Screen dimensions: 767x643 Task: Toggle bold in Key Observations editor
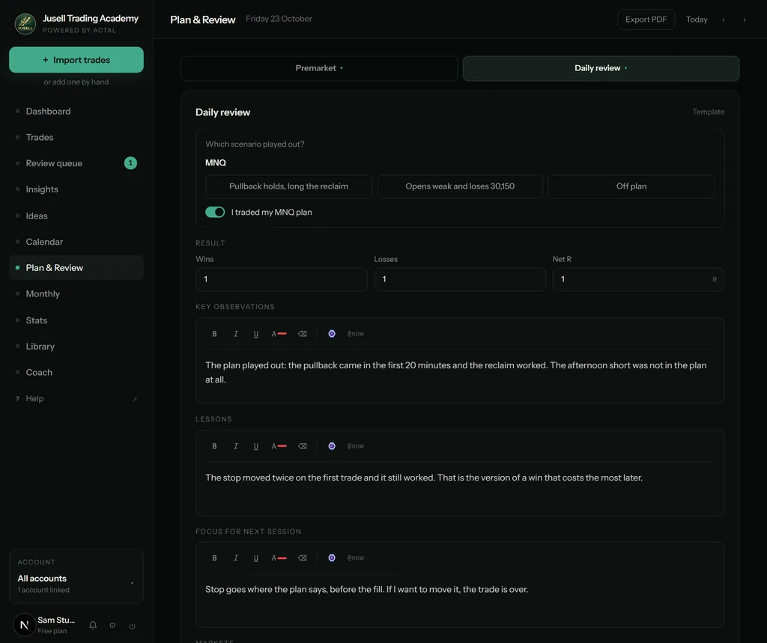click(214, 334)
